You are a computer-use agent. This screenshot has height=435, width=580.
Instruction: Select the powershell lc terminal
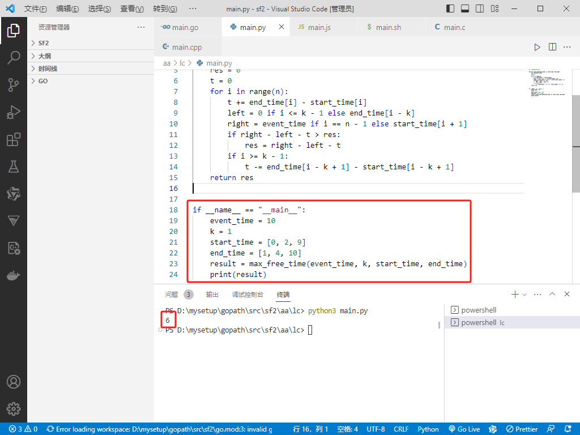[x=512, y=322]
